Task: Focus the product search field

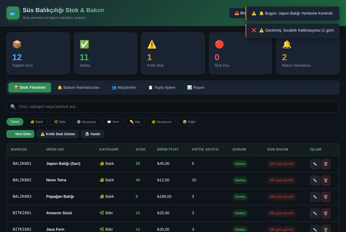Action: (x=173, y=107)
